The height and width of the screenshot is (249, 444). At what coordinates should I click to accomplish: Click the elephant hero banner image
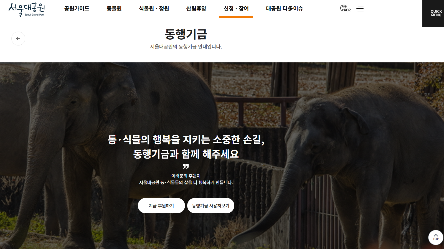point(222,156)
